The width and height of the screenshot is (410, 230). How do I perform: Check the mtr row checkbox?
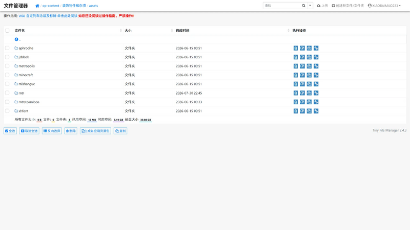coord(7,93)
